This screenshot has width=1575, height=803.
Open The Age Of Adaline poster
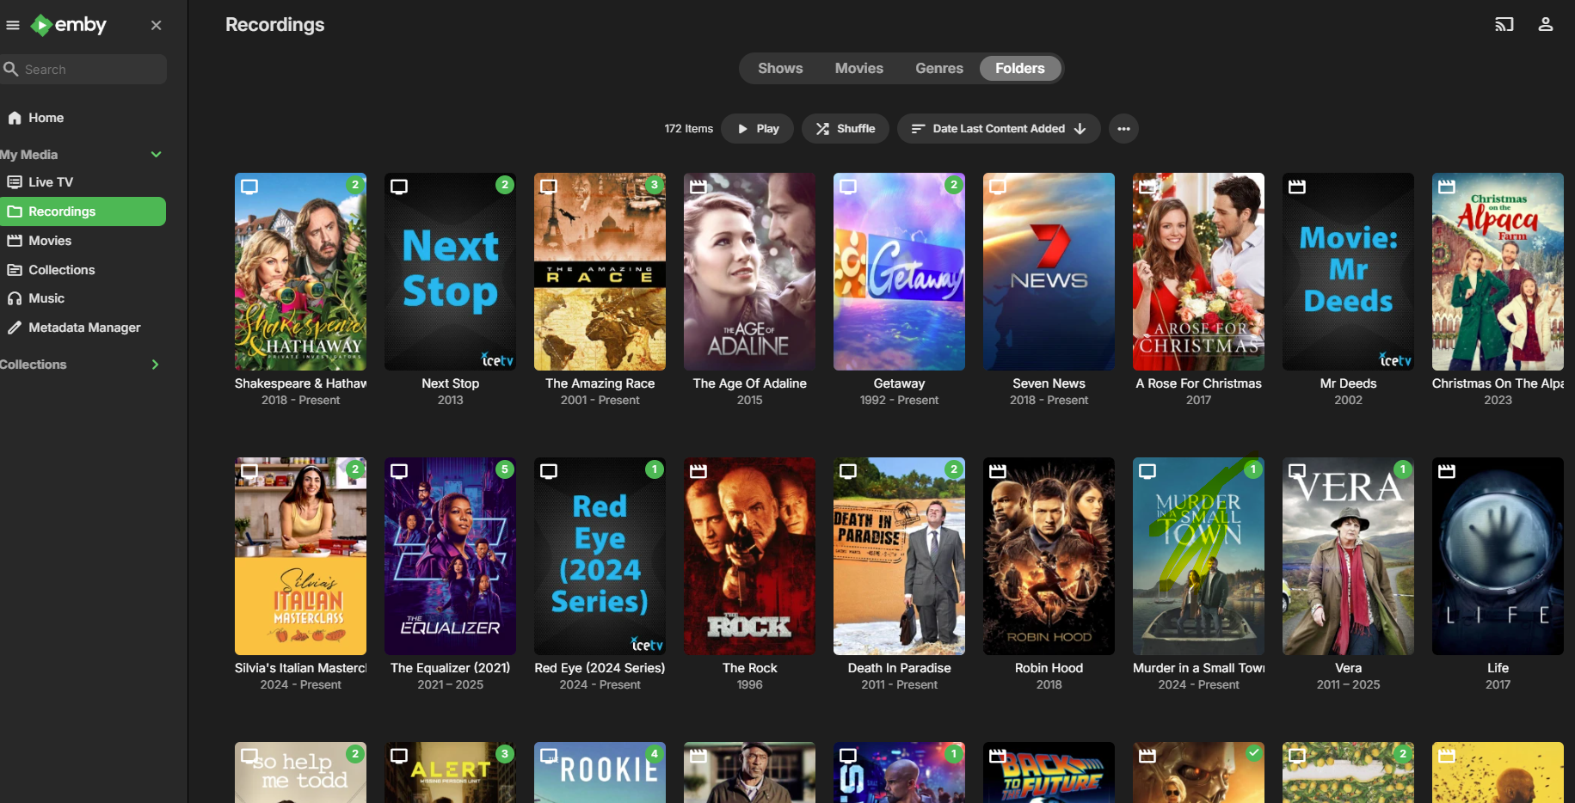point(750,272)
